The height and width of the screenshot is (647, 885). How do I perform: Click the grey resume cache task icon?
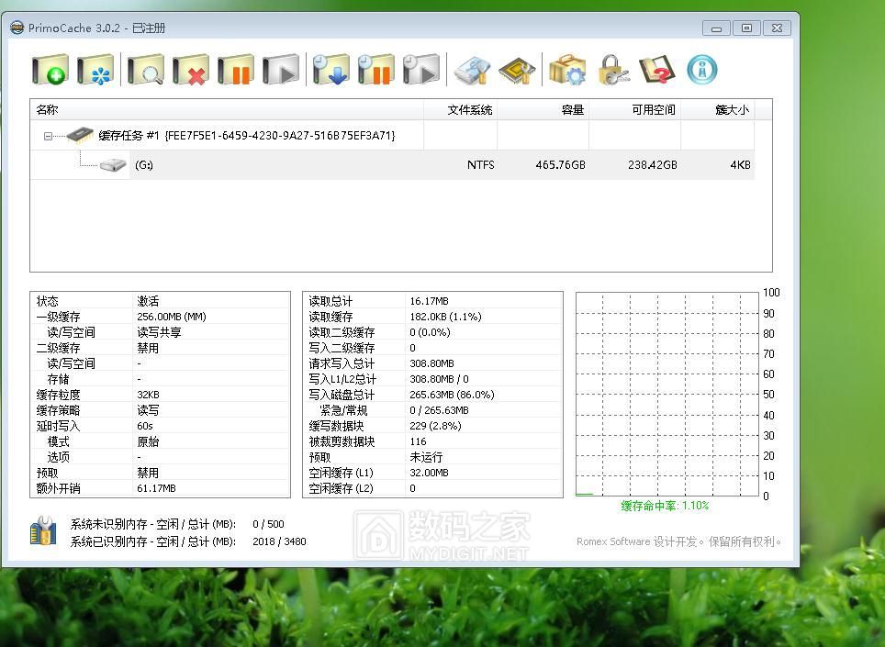click(x=281, y=70)
